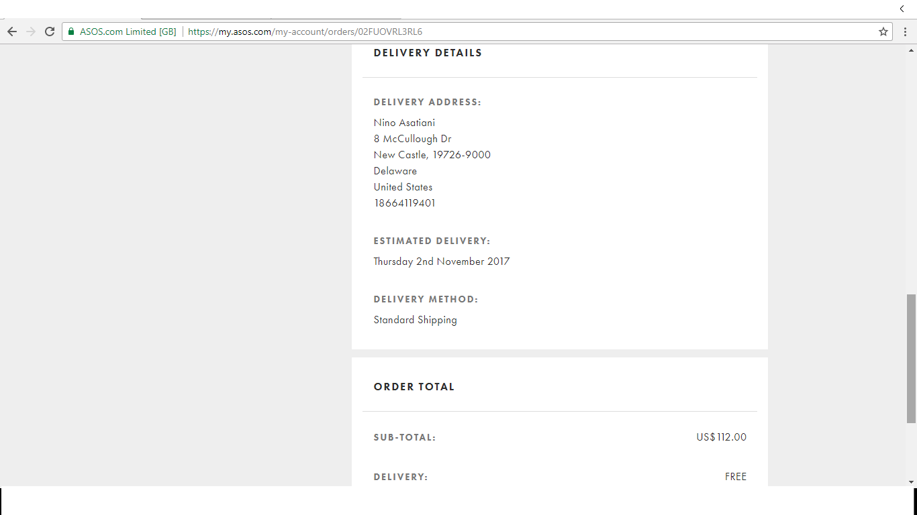Click the scrollbar up arrow
Image resolution: width=917 pixels, height=515 pixels.
pos(911,50)
